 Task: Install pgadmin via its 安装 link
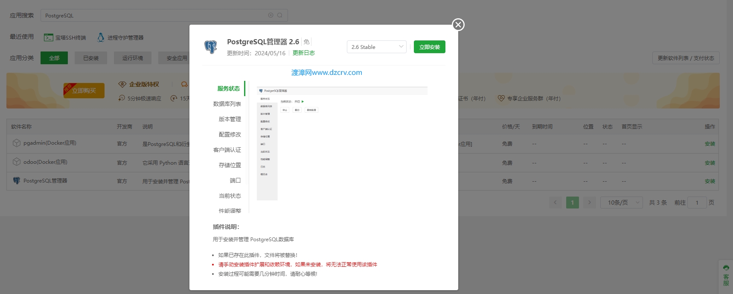click(710, 144)
